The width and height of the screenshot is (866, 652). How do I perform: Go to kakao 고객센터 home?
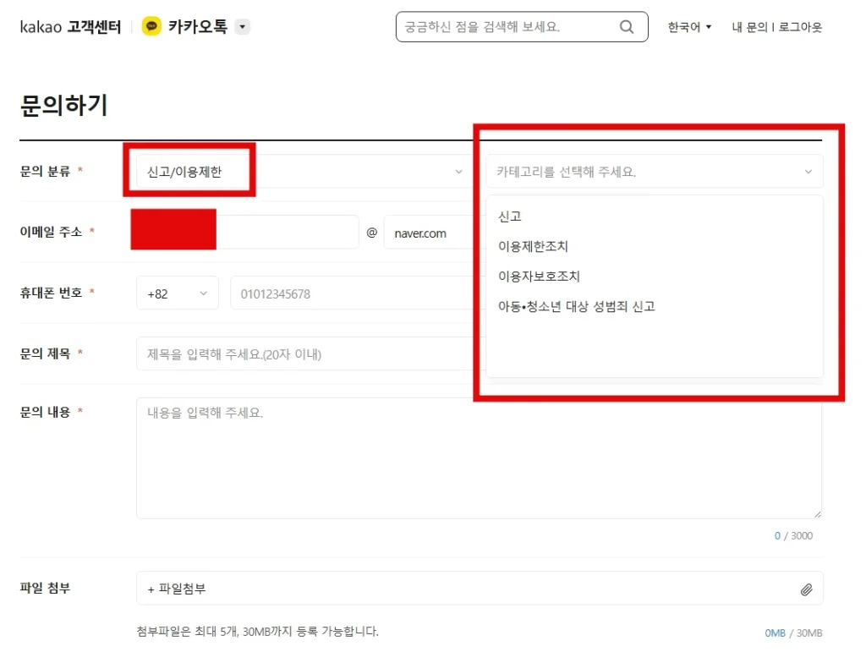tap(70, 27)
